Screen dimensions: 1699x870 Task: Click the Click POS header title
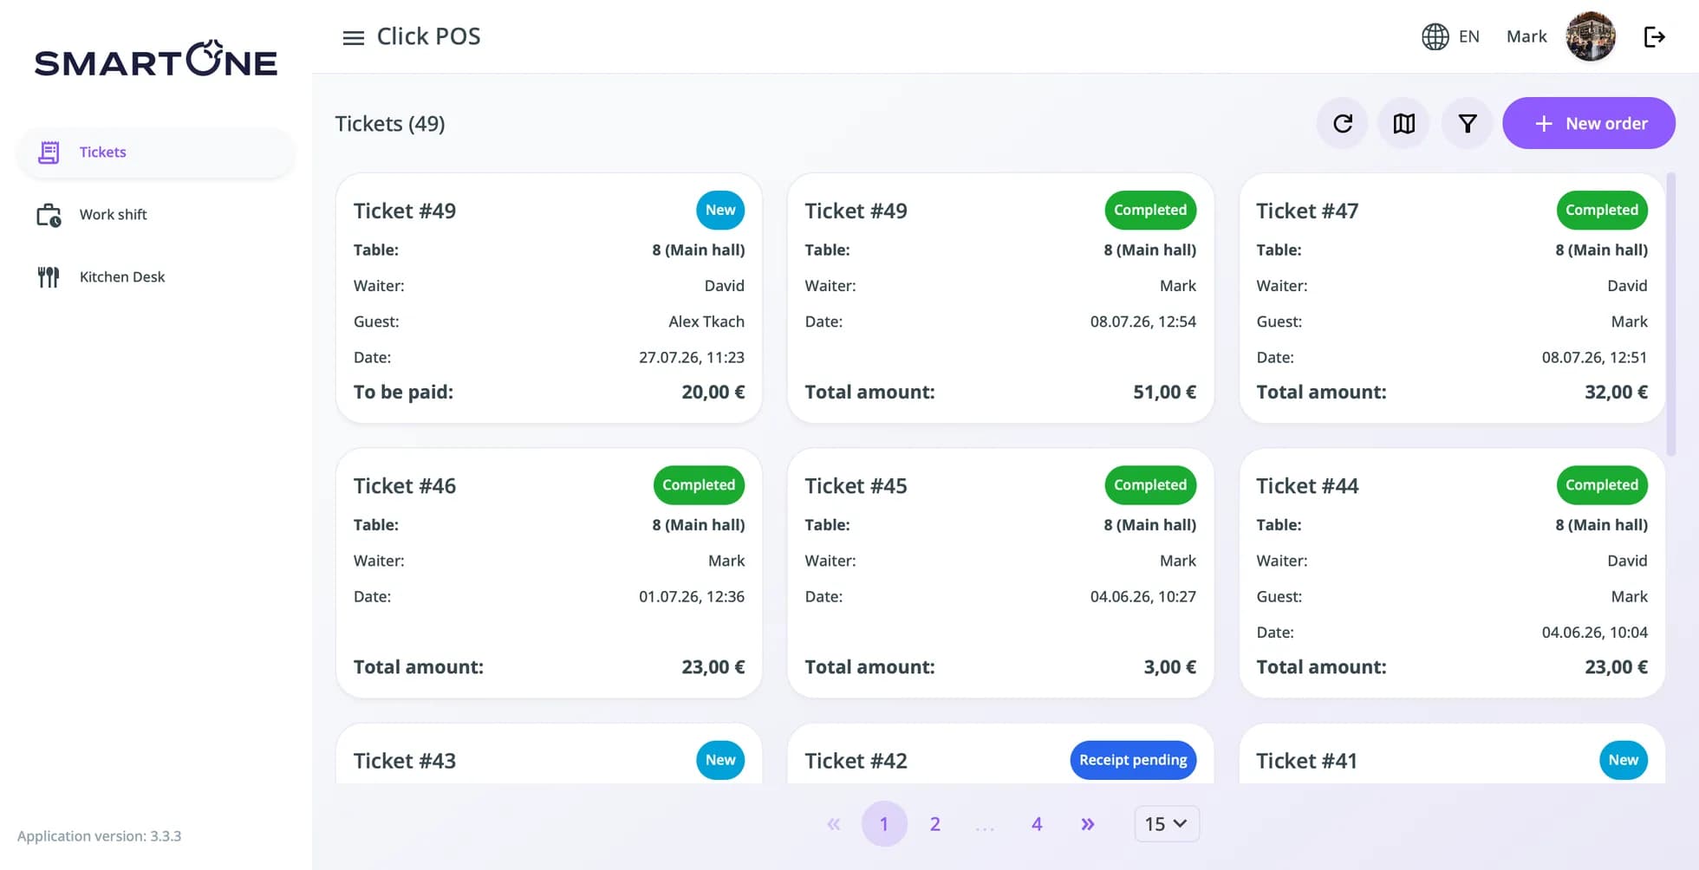tap(428, 36)
